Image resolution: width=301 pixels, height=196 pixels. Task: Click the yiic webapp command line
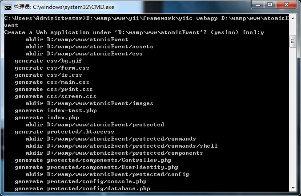click(146, 22)
